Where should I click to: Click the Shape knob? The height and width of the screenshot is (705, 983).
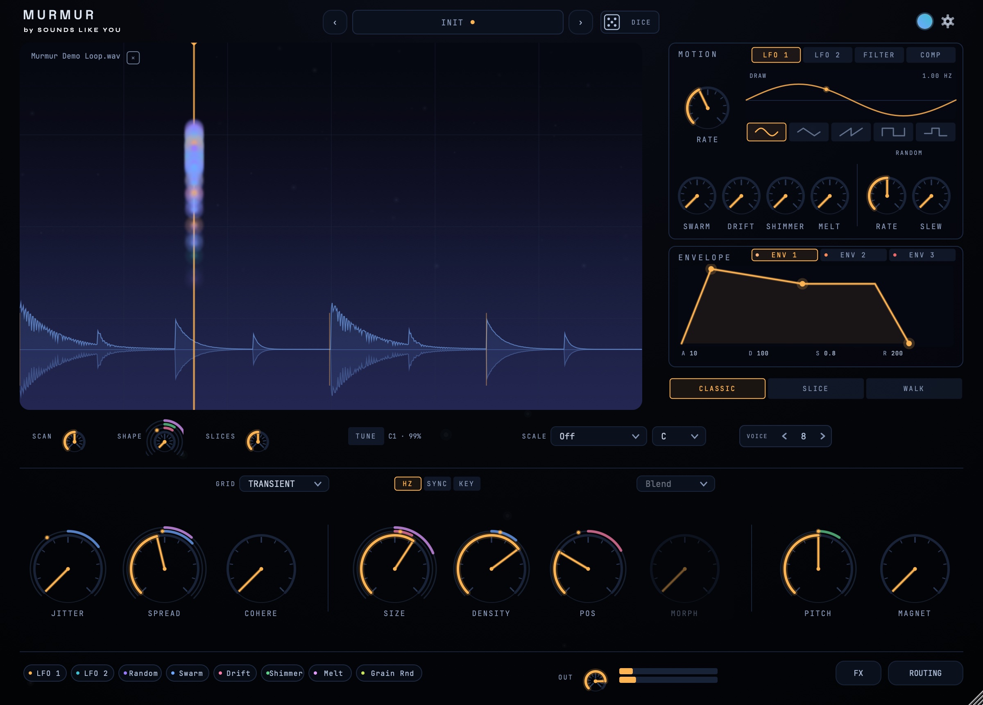(x=164, y=442)
